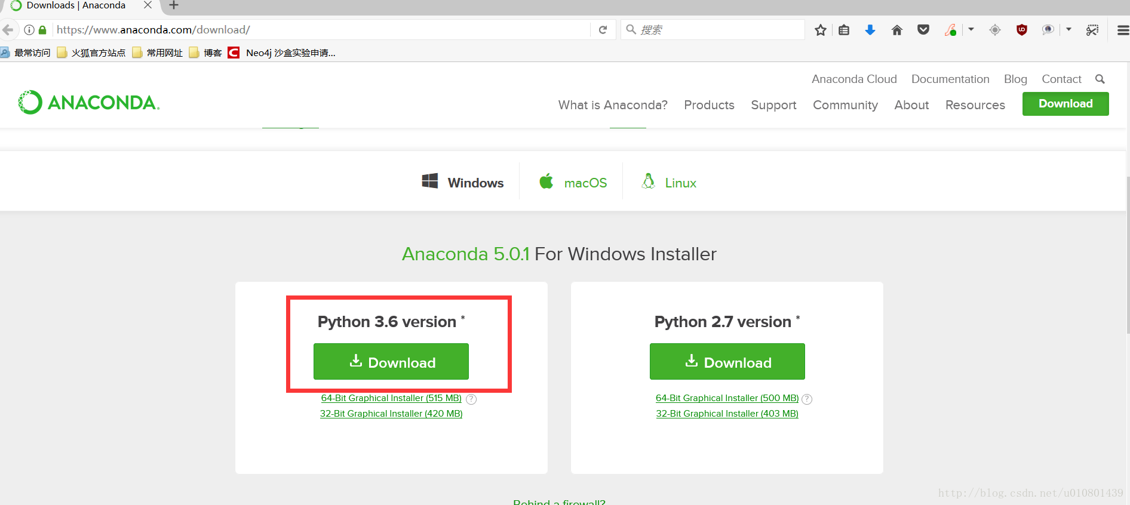The height and width of the screenshot is (505, 1130).
Task: Reload the page with the refresh icon
Action: click(x=603, y=30)
